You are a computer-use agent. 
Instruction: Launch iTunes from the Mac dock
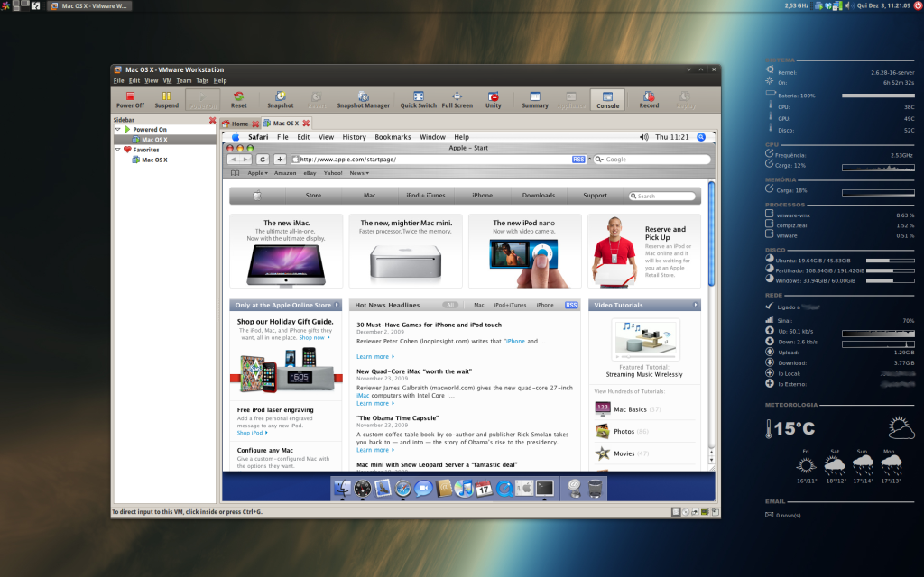click(x=464, y=488)
